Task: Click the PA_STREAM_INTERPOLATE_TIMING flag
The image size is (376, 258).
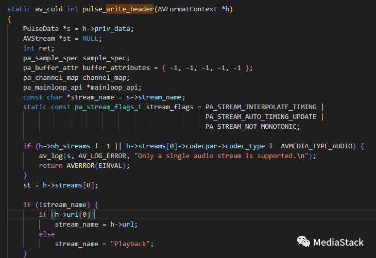Action: point(261,107)
